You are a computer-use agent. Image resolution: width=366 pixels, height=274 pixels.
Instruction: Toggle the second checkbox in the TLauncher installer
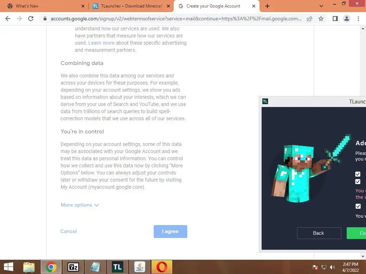pos(357,182)
